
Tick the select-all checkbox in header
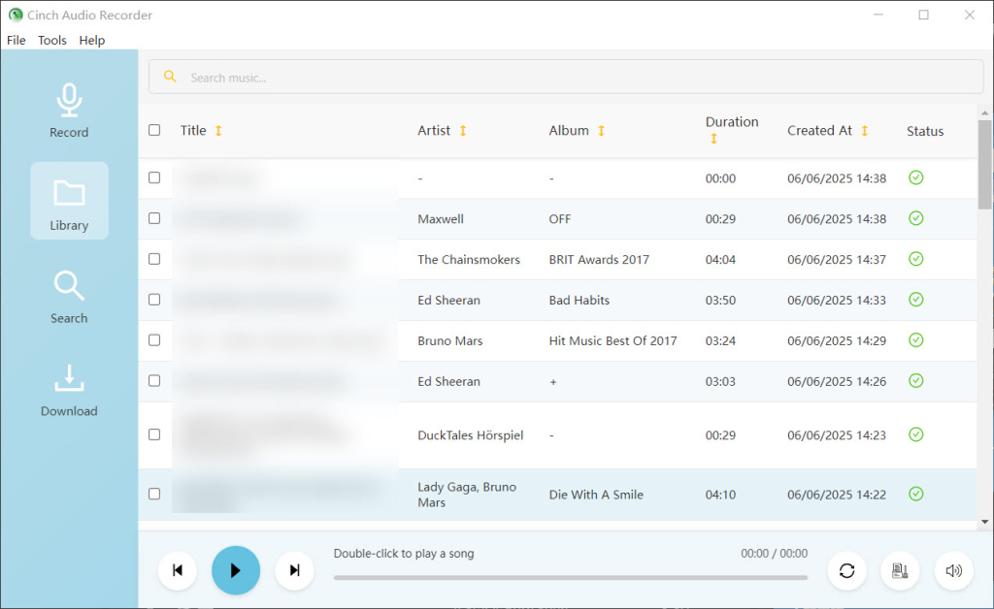point(154,130)
